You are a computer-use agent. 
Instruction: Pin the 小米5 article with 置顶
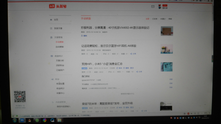pos(132,68)
